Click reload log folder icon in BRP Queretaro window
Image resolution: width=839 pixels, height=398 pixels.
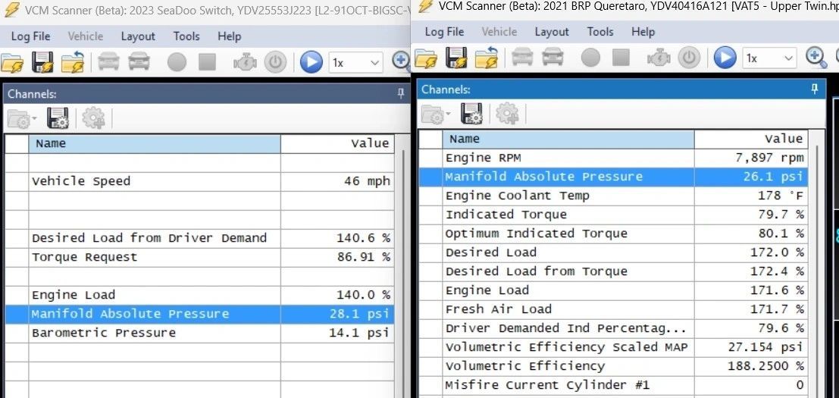pyautogui.click(x=487, y=58)
